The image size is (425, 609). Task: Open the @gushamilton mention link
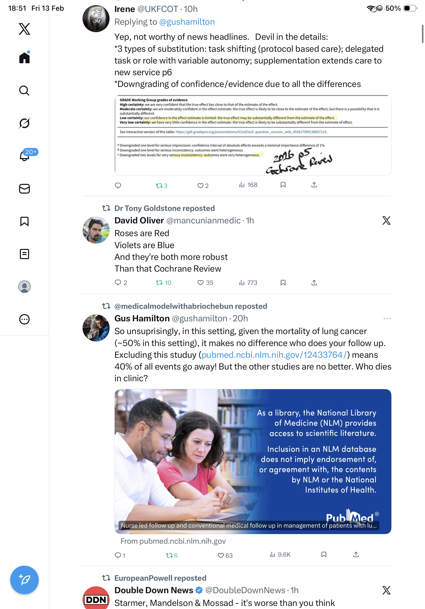tap(187, 22)
